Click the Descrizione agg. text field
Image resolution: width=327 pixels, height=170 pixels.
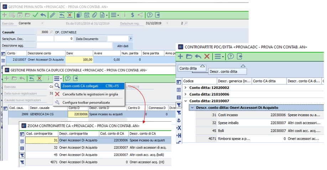74,46
